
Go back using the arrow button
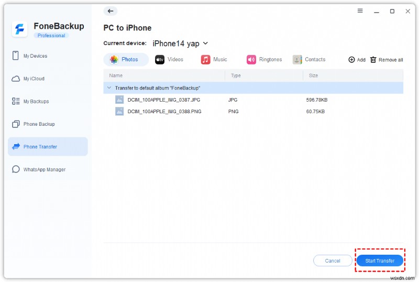tap(111, 11)
